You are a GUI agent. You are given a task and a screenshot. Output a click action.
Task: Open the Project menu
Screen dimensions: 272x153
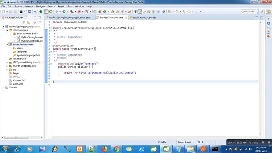pos(62,6)
